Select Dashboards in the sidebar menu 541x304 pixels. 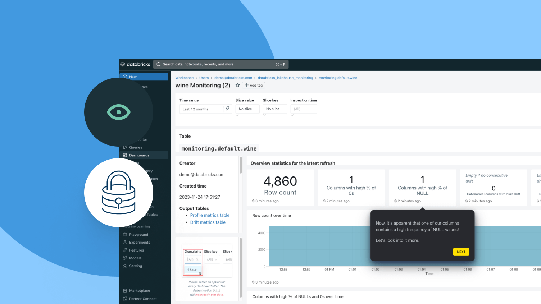pos(144,155)
